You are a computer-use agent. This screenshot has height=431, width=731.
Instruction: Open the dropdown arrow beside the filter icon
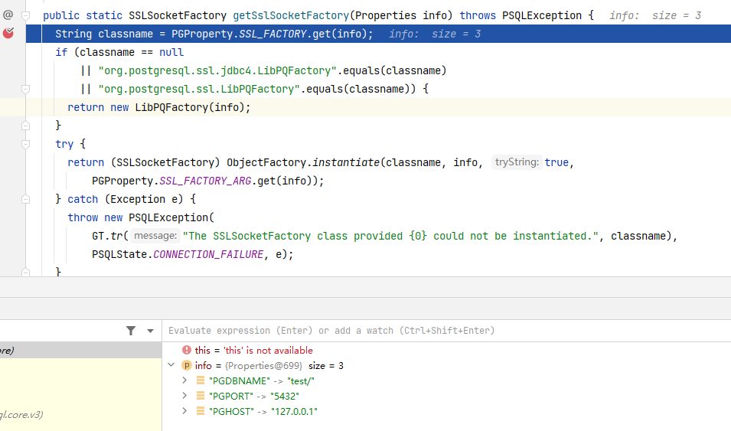point(150,331)
